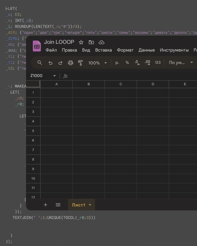The height and width of the screenshot is (246, 197).
Task: Click the TEXTJOIN UNIQUE(TOCOL line in code
Action: (x=54, y=218)
